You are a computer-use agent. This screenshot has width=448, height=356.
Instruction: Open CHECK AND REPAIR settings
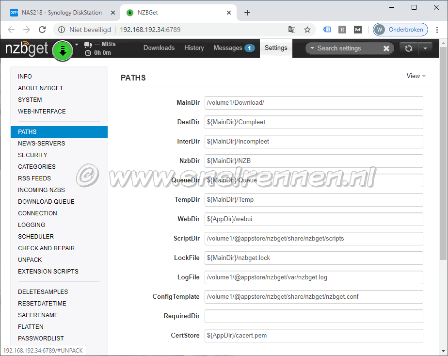tap(46, 248)
